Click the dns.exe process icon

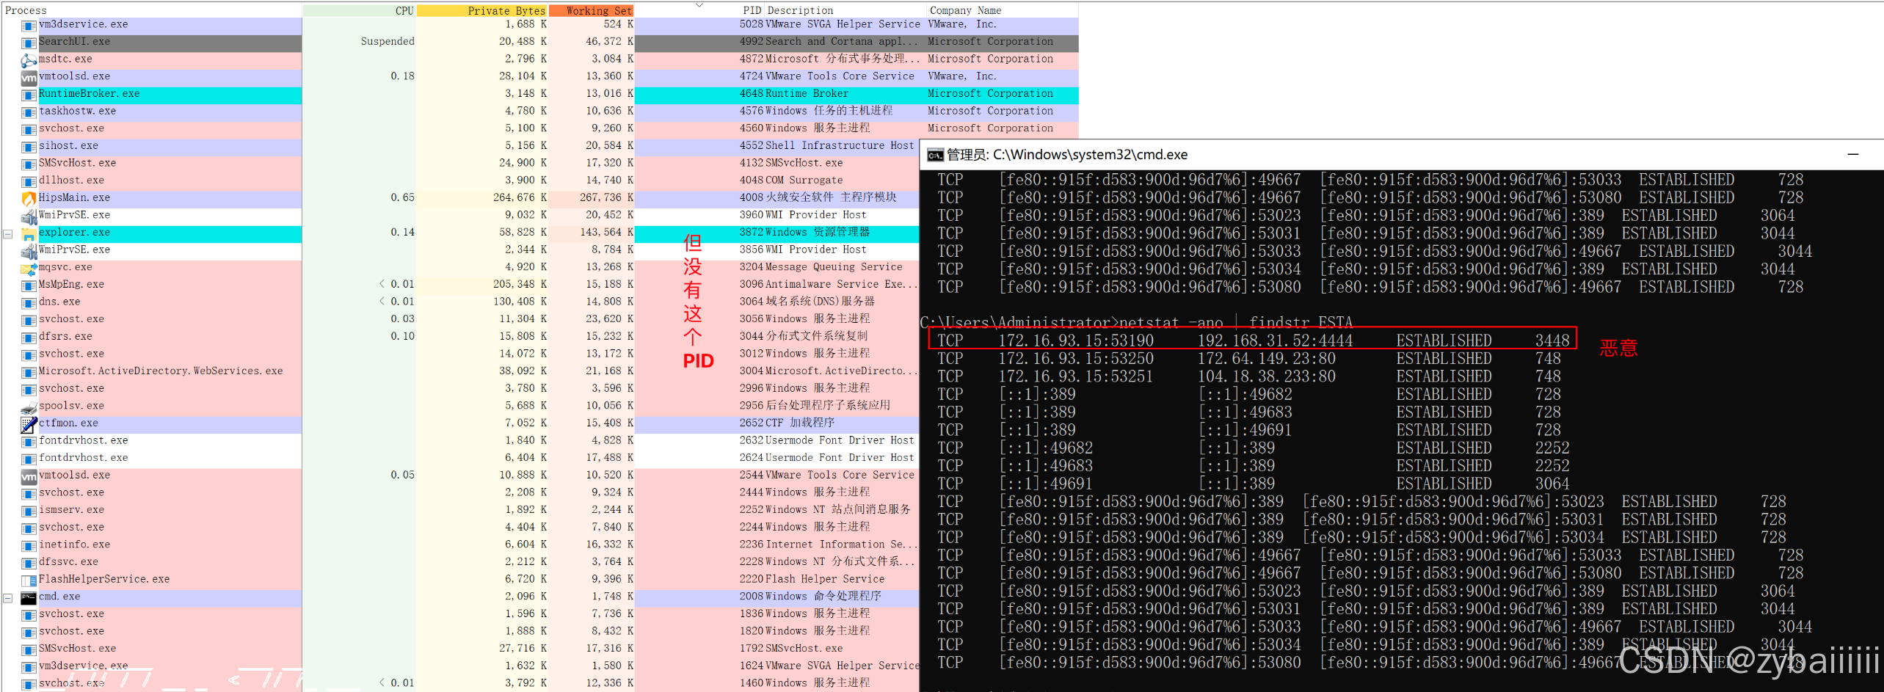coord(29,302)
